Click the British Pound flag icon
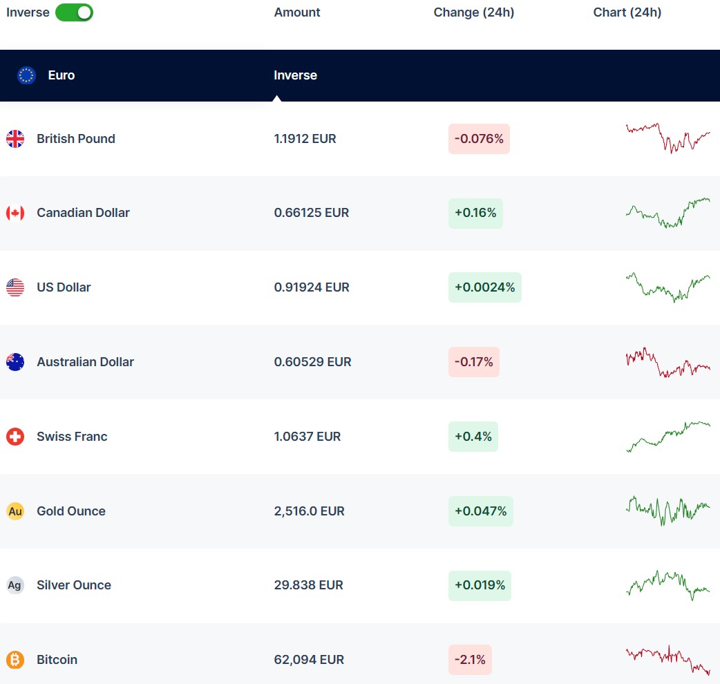This screenshot has height=684, width=720. point(15,139)
